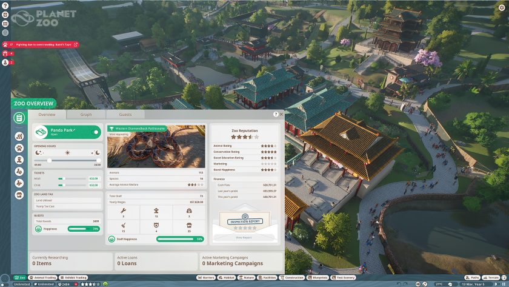Click the camera settings icon at top right
This screenshot has width=509, height=287.
point(502,7)
